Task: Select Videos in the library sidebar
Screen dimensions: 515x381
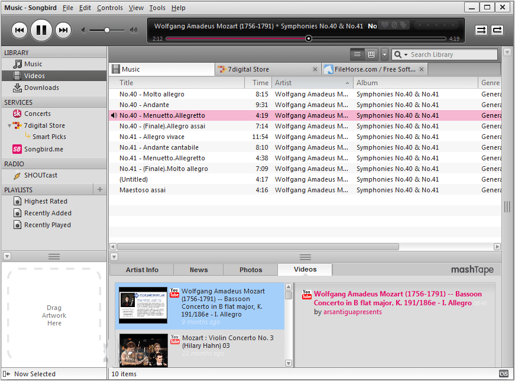Action: pyautogui.click(x=54, y=76)
